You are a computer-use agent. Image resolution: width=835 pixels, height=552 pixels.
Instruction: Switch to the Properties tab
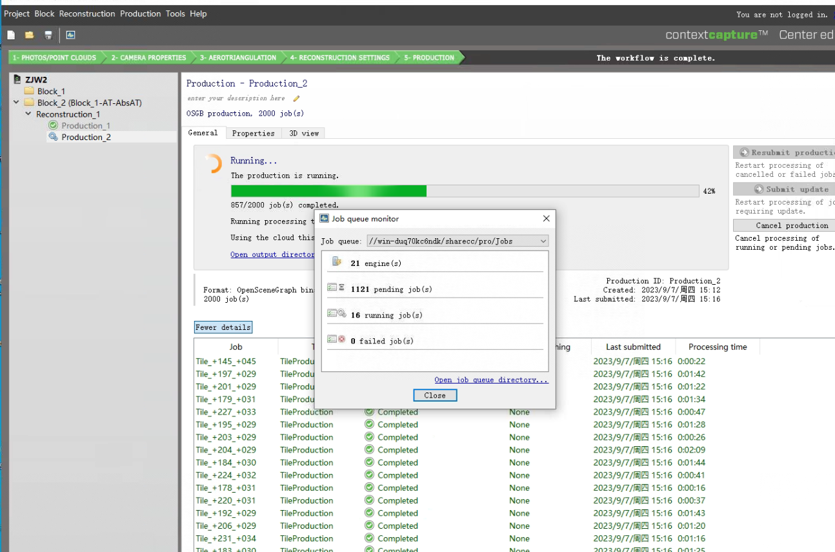pos(254,133)
